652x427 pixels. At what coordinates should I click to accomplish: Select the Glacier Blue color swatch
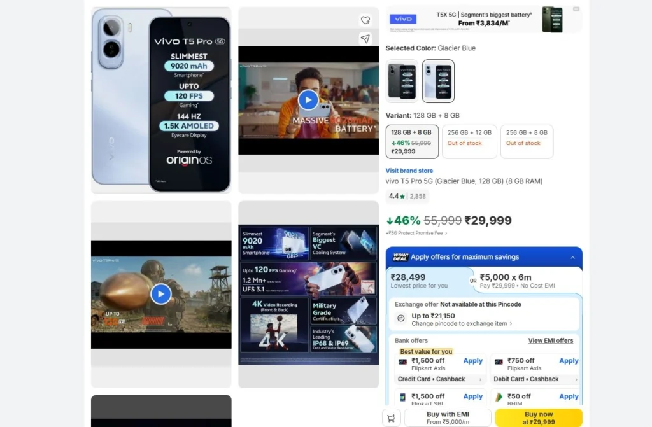click(438, 81)
